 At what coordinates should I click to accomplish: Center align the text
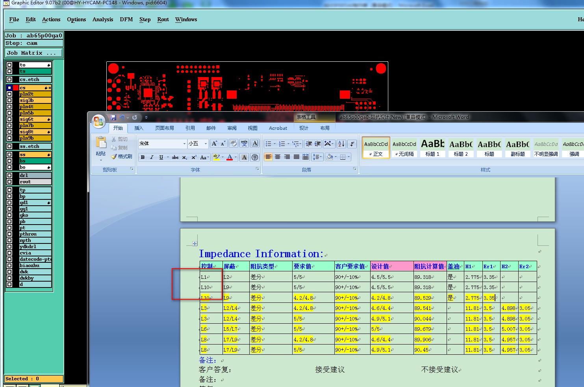point(278,157)
